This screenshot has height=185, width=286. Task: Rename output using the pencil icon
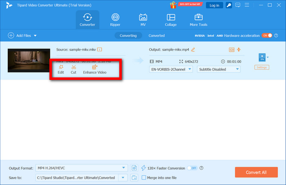[x=193, y=50]
